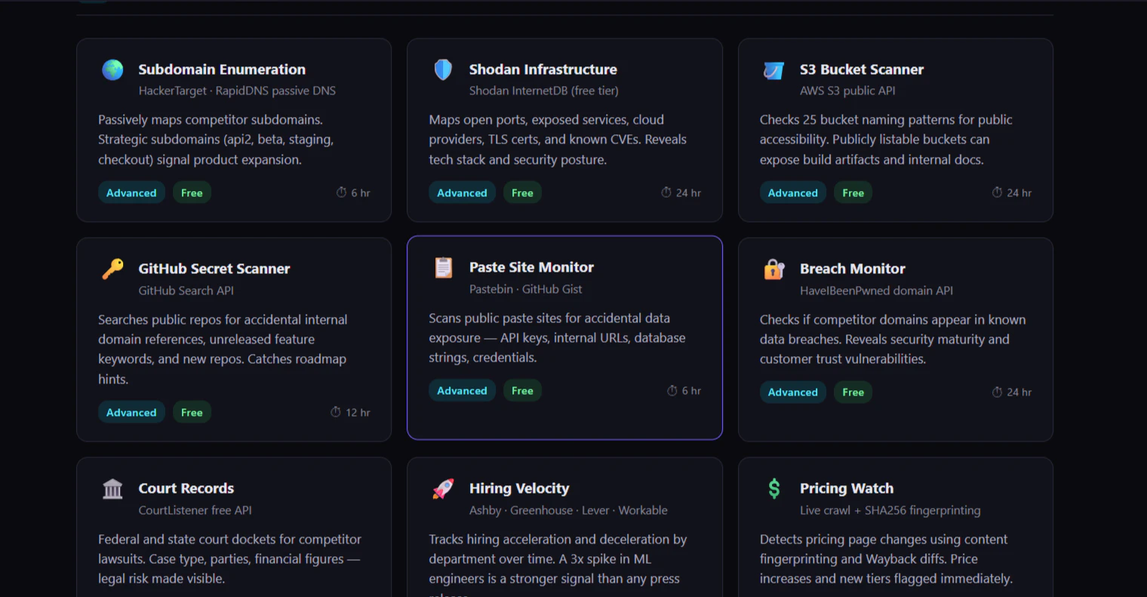Click the courthouse icon on Court Records
Screen dimensions: 1147x597
[x=112, y=489]
